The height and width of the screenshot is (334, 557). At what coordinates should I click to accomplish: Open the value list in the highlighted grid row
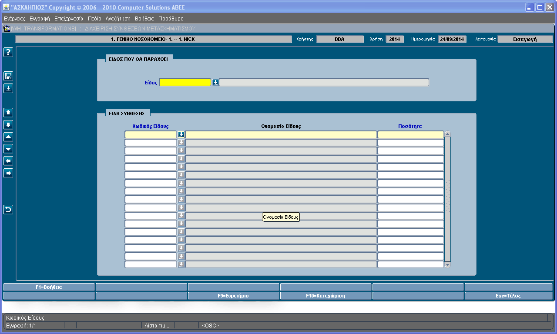point(181,135)
